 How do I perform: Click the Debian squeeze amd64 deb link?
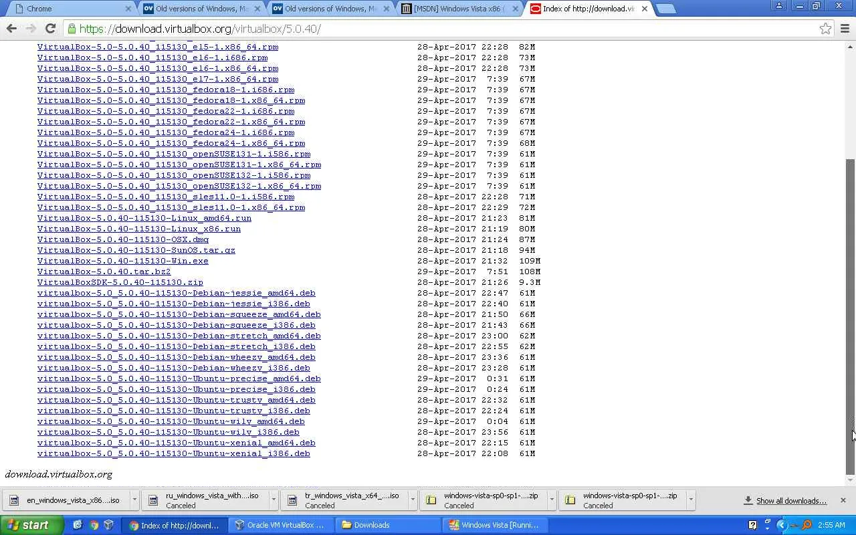coord(179,314)
